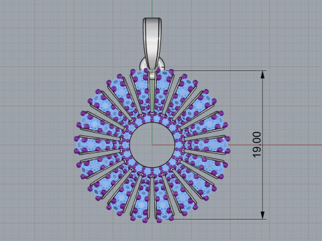Select the 19.00 dimension text

pos(257,145)
